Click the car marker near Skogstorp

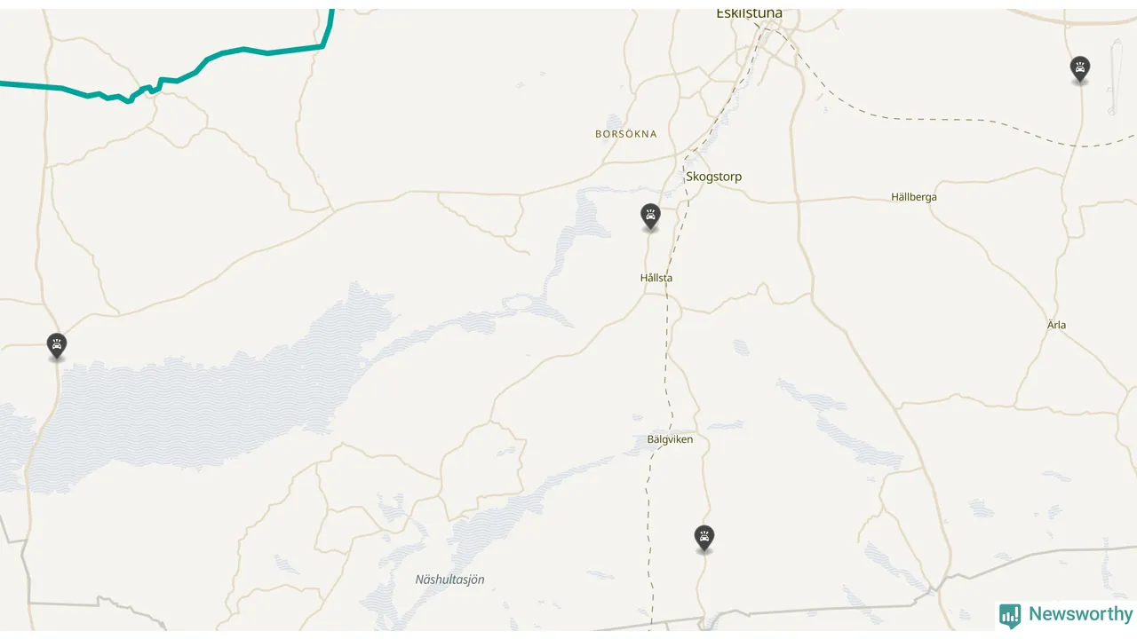coord(650,216)
